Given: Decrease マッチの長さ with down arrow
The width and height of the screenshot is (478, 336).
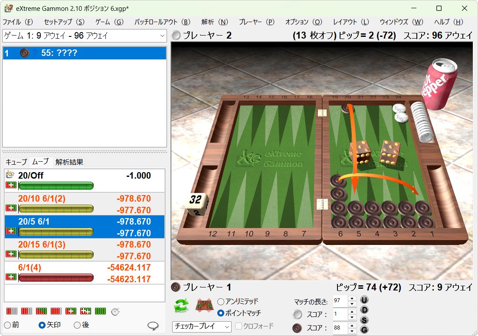Looking at the screenshot, I should (x=352, y=304).
